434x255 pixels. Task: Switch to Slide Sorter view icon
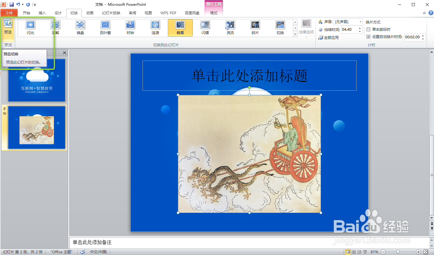[354, 252]
